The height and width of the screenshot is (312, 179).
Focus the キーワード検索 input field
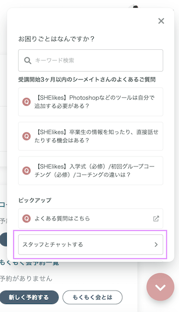tap(90, 60)
